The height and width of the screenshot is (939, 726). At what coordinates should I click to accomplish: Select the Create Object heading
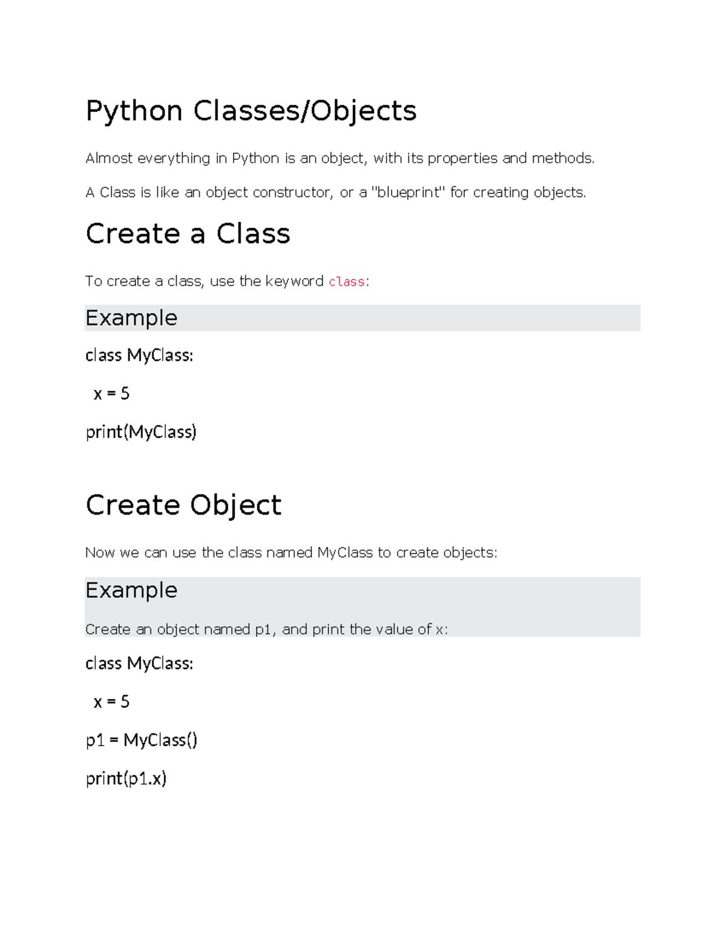pos(183,505)
